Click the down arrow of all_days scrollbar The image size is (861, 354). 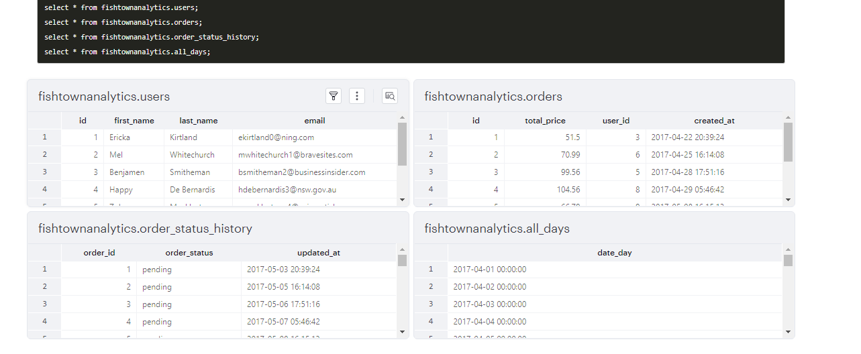pyautogui.click(x=788, y=331)
